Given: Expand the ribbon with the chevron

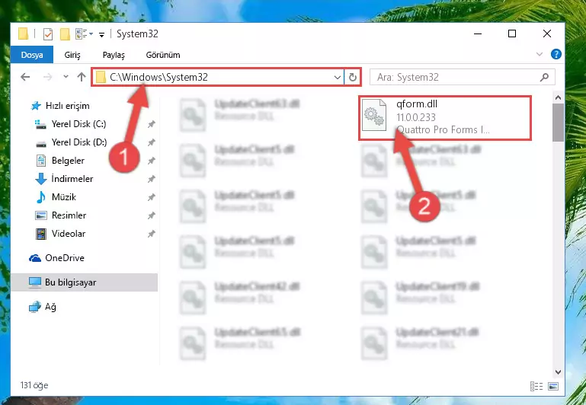Looking at the screenshot, I should (540, 55).
